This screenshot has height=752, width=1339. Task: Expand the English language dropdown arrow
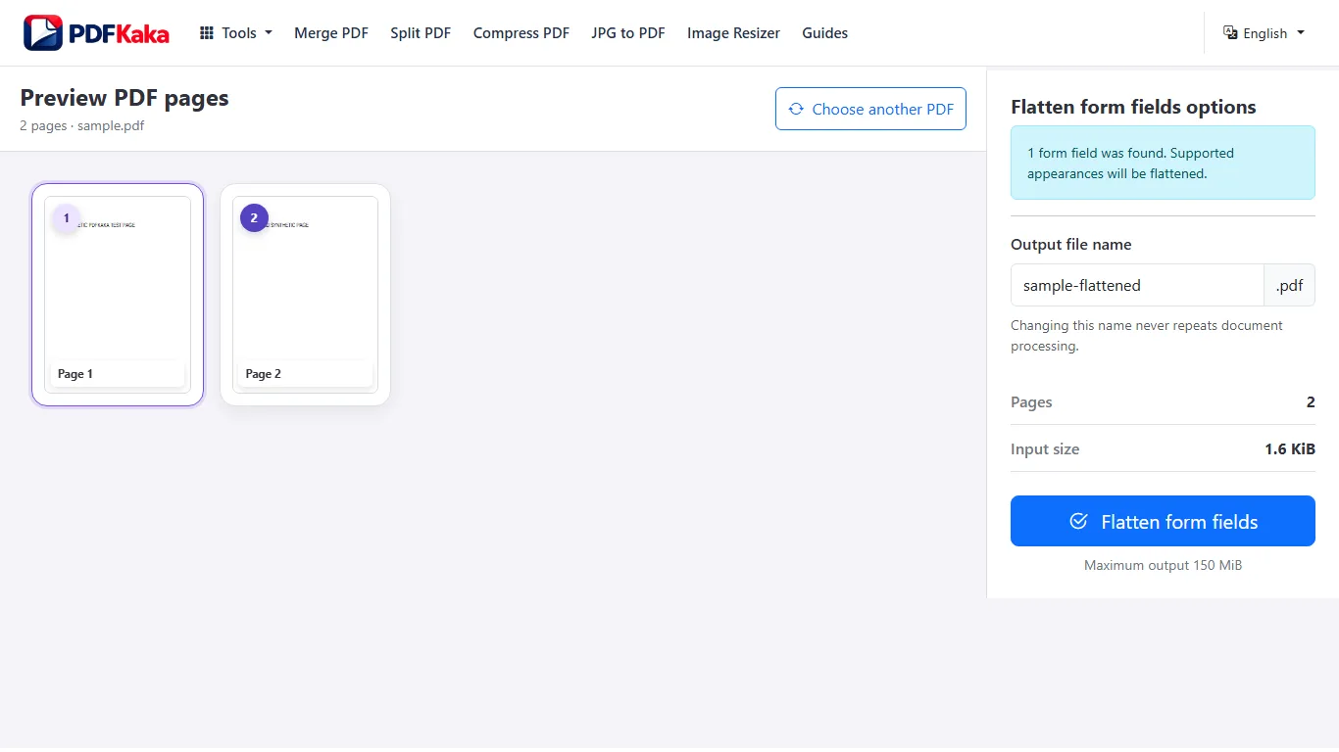1301,33
